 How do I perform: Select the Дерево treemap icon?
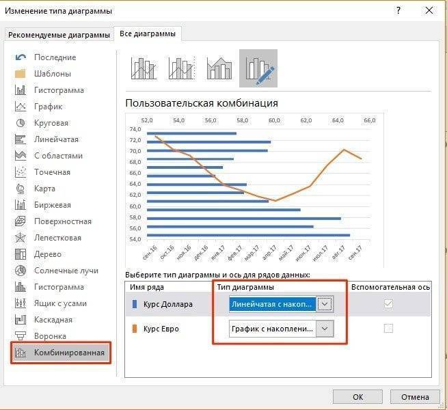pos(21,254)
